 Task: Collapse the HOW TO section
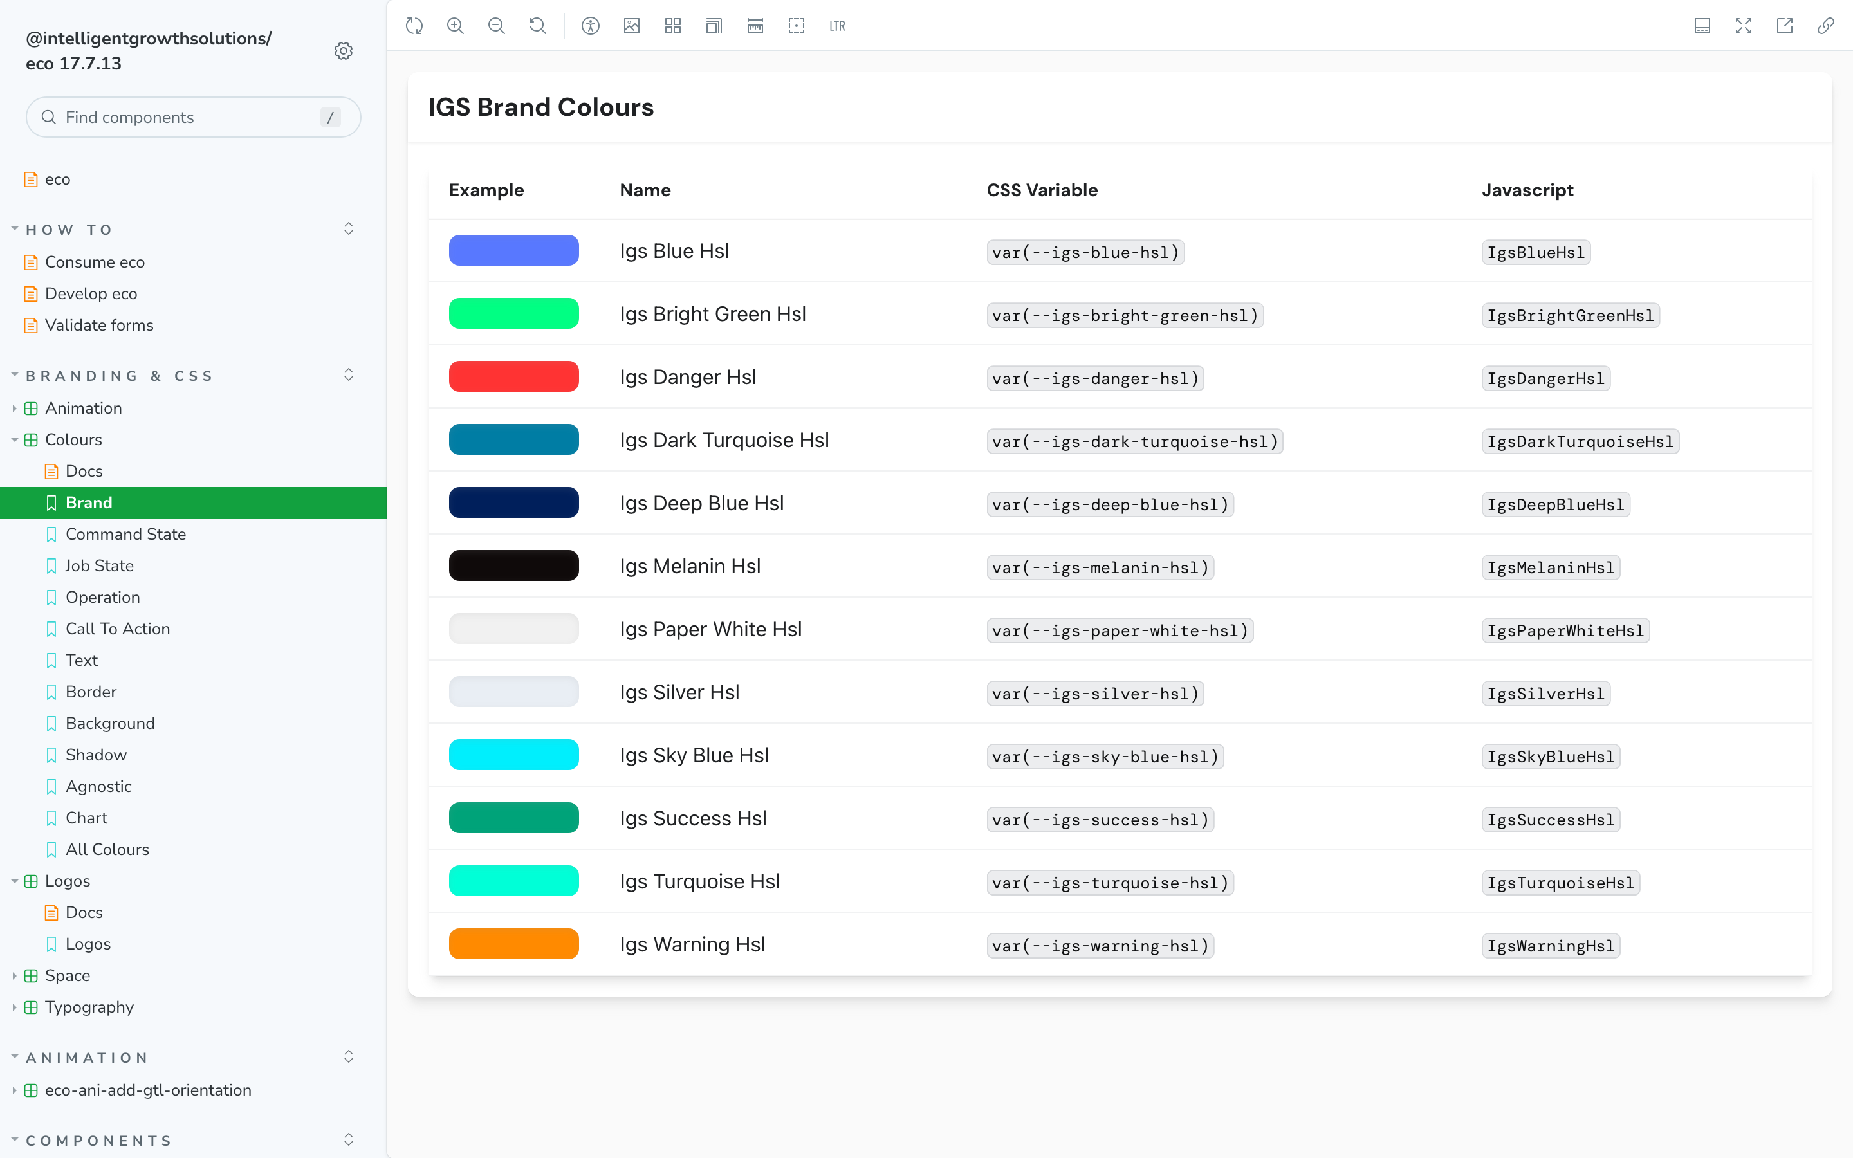tap(69, 230)
